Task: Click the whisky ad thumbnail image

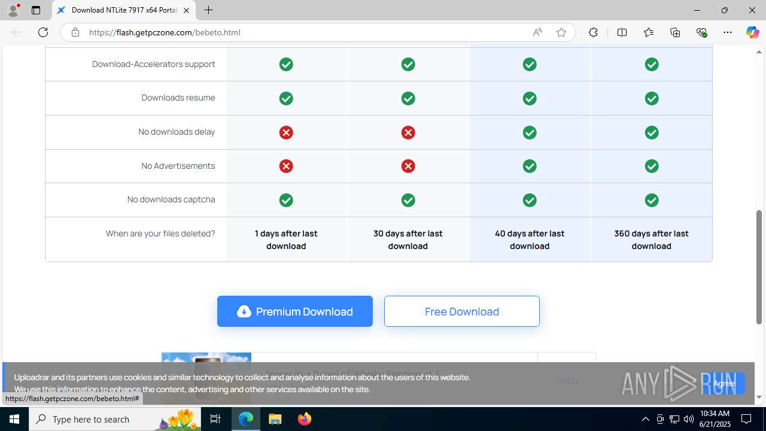Action: pos(206,378)
